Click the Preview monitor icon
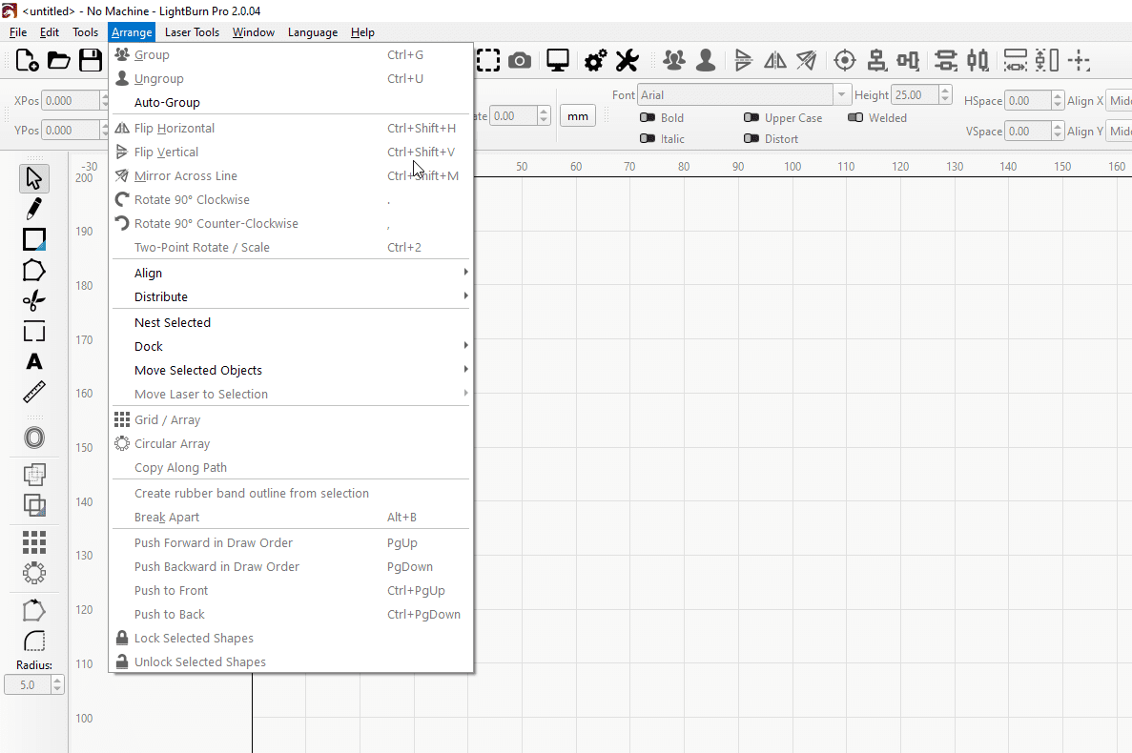 click(557, 61)
